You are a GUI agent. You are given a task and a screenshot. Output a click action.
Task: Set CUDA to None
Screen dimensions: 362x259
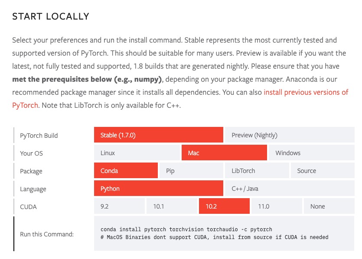point(329,206)
